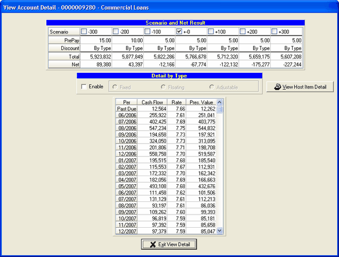The height and width of the screenshot is (257, 339).
Task: Select the 07/2006 period row
Action: (166, 122)
